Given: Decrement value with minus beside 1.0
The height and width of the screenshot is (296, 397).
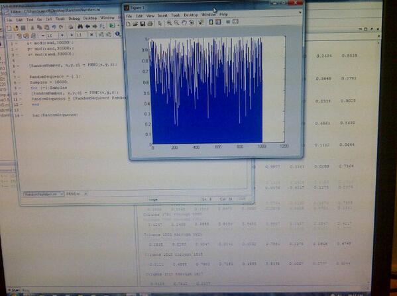Looking at the screenshot, I should (43, 36).
